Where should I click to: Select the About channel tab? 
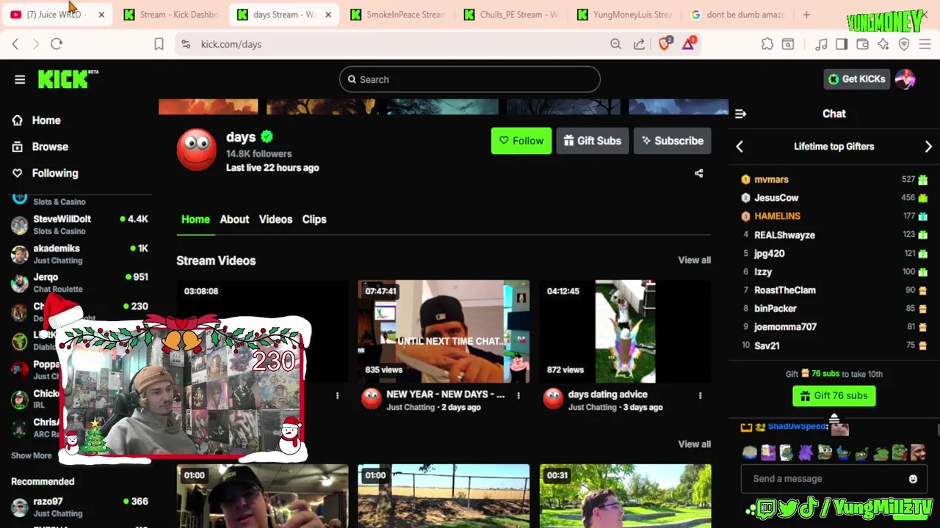(x=234, y=219)
